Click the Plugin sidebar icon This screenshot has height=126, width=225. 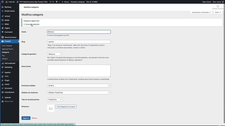point(2,80)
